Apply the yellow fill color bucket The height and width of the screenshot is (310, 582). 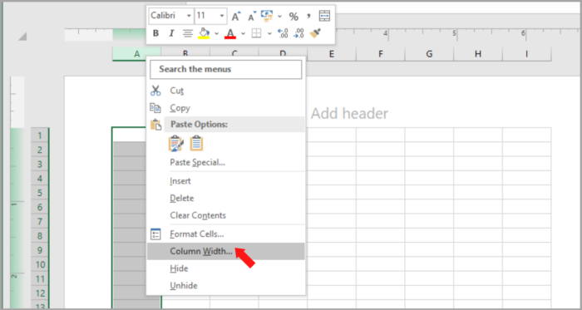click(x=204, y=34)
